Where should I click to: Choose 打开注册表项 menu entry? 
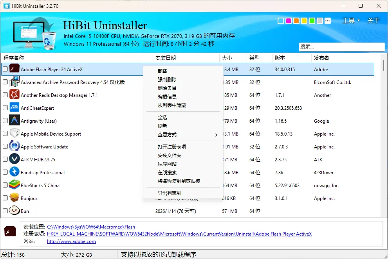(x=183, y=146)
